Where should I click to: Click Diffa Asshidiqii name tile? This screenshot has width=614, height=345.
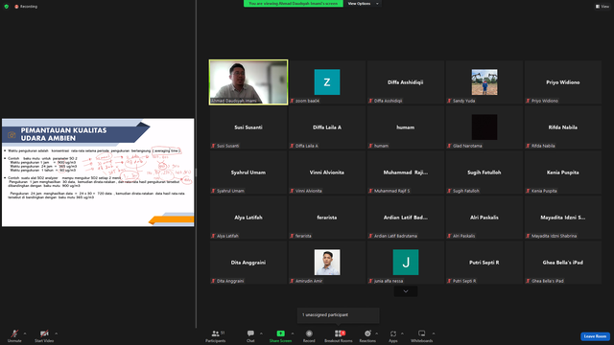406,82
